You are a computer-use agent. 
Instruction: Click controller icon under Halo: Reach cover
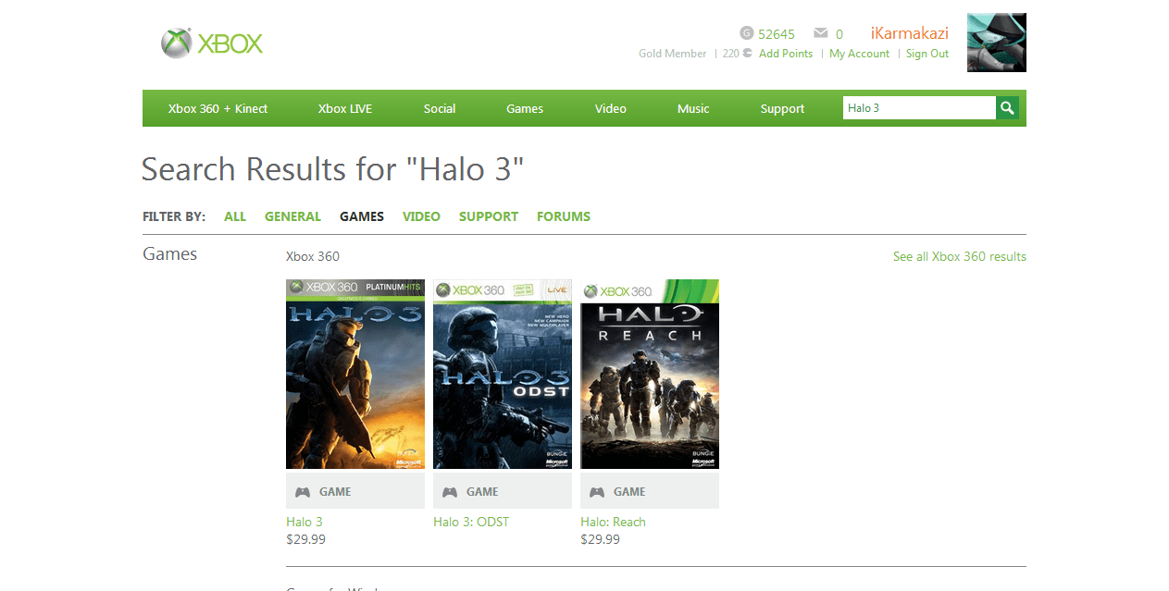click(597, 492)
